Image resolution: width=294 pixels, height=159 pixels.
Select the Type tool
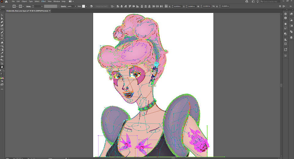click(2, 36)
